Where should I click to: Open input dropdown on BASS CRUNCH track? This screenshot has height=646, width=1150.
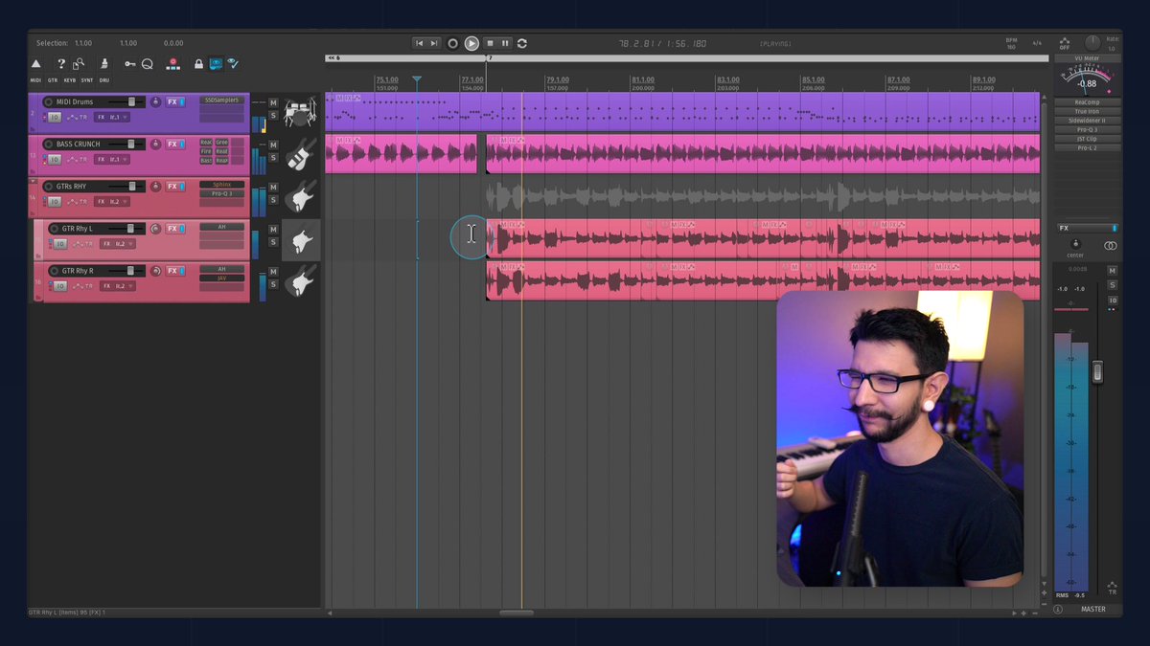[113, 160]
